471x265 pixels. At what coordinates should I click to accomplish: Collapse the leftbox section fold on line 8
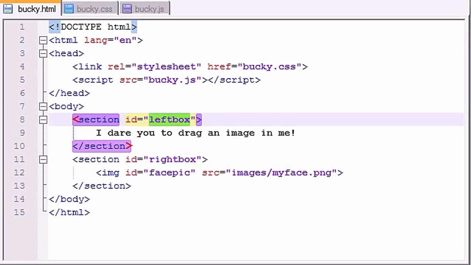coord(43,120)
